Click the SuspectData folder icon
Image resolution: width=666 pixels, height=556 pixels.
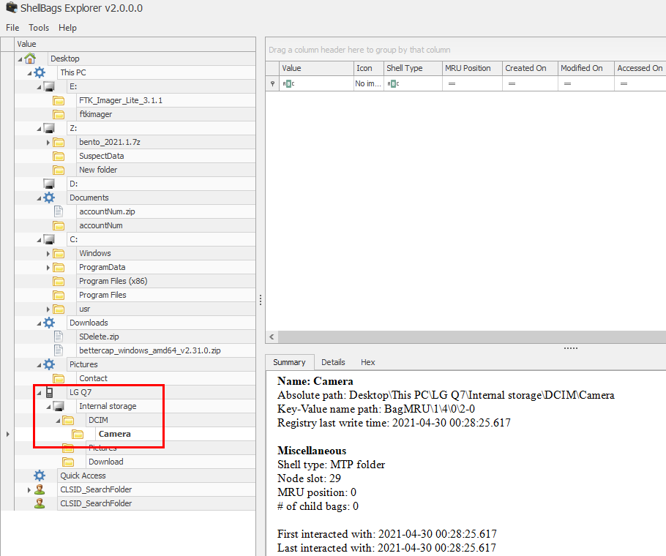(x=59, y=156)
